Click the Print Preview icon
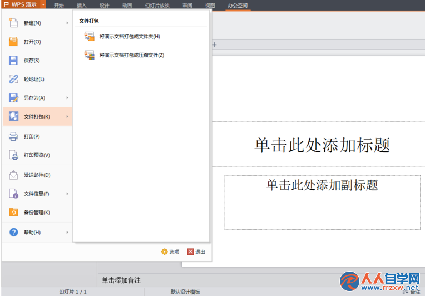 [x=13, y=155]
